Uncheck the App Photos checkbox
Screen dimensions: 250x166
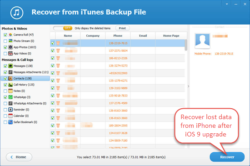(x=5, y=47)
